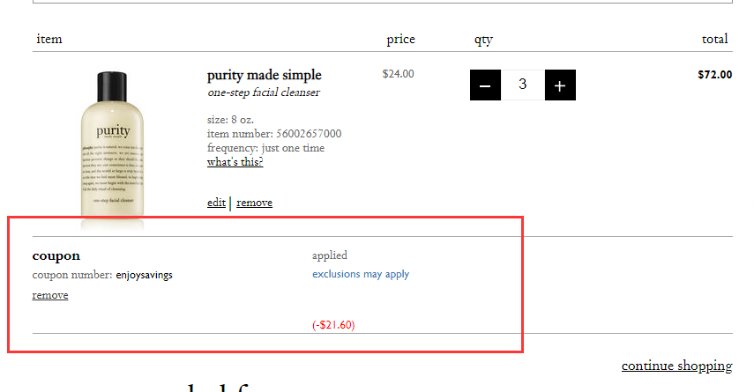
Task: Increase quantity with the plus button
Action: pos(560,85)
